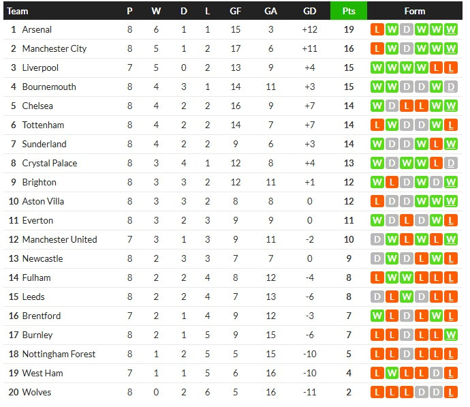Click Arsenal's 19 points cell

(348, 30)
